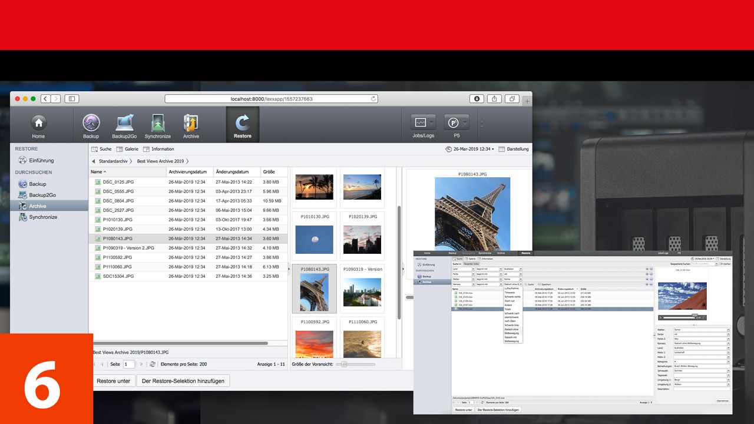Select Einführung in the sidebar
The image size is (754, 424).
(41, 160)
